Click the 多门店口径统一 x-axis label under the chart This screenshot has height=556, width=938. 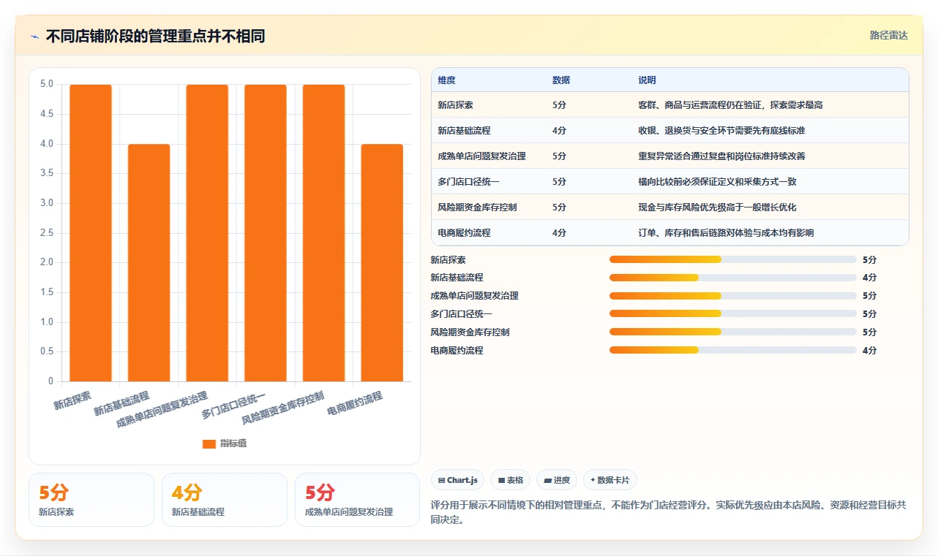click(234, 405)
